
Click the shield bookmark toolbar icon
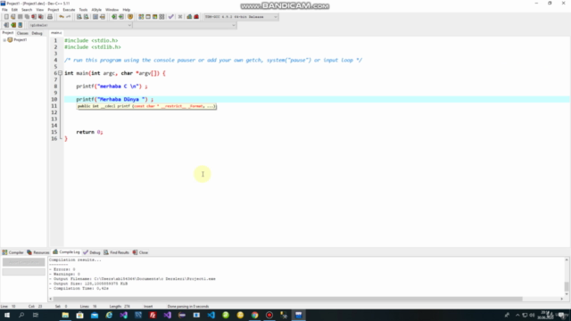(x=130, y=17)
